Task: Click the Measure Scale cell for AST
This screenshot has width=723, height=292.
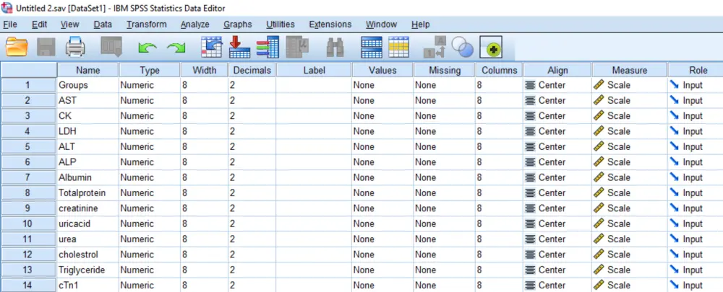Action: [630, 100]
